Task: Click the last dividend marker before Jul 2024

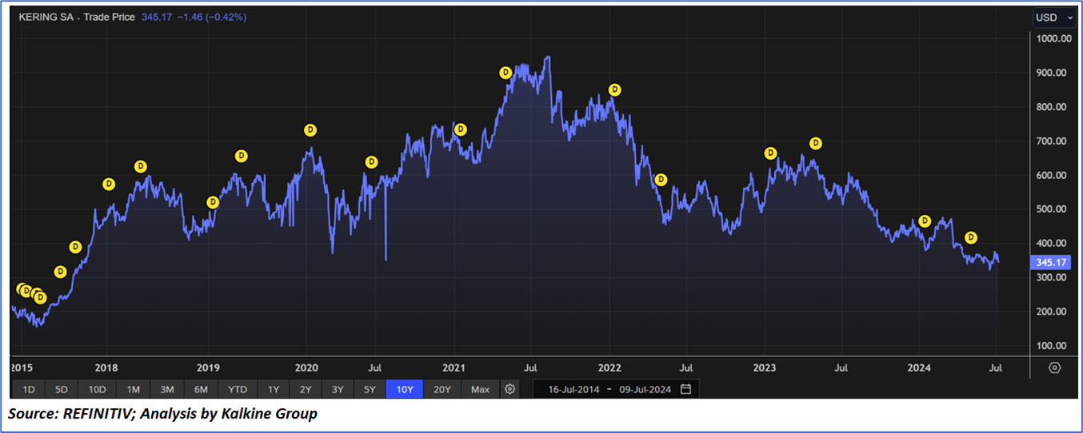Action: [x=971, y=237]
